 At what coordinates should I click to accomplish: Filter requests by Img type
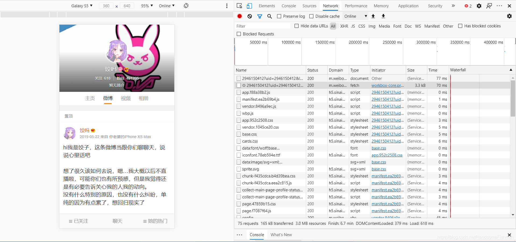click(372, 26)
